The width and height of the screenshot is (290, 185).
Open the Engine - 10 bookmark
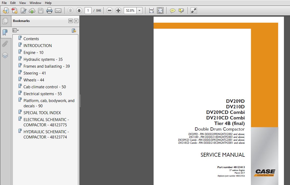coord(33,53)
